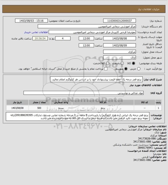Click the price validity date 1403/08/09 field
The image size is (168, 185).
pyautogui.click(x=120, y=45)
